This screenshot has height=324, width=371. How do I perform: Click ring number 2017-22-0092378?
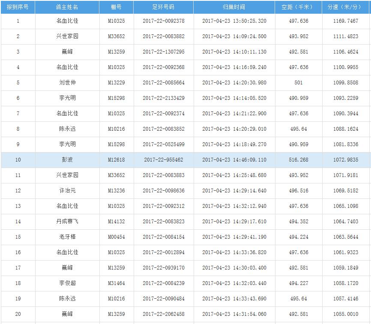[163, 21]
